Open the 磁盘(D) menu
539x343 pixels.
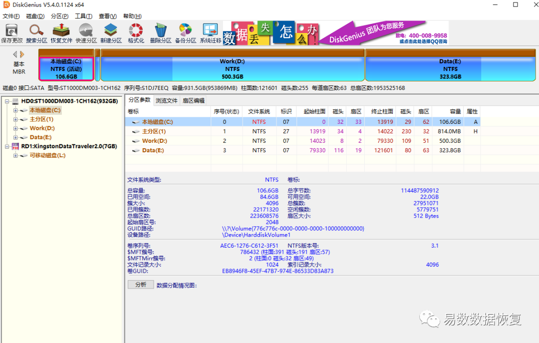coord(35,16)
